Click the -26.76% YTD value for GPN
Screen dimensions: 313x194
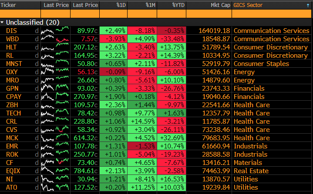[172, 89]
